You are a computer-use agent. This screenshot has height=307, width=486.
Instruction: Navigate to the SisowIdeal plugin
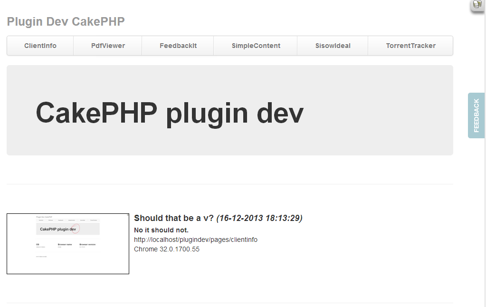(x=333, y=46)
